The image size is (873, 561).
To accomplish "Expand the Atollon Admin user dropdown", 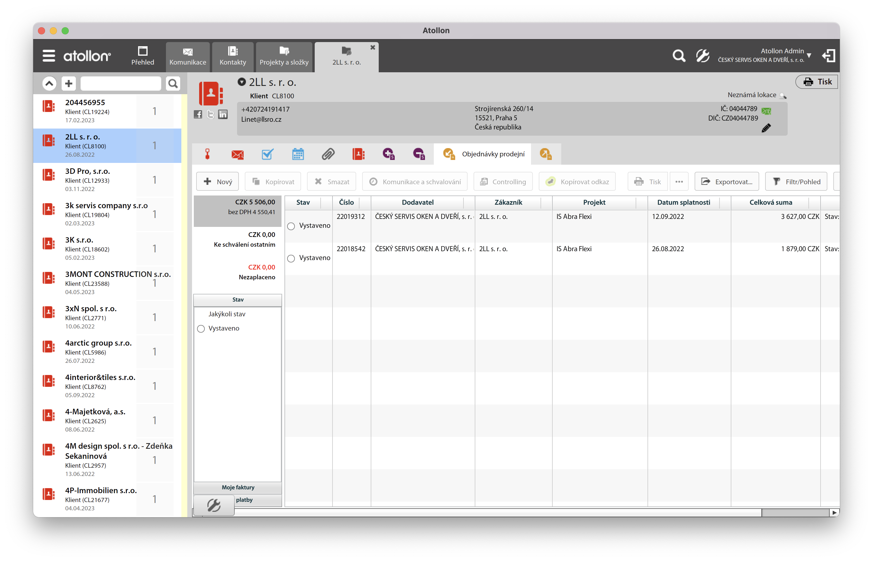I will (809, 56).
